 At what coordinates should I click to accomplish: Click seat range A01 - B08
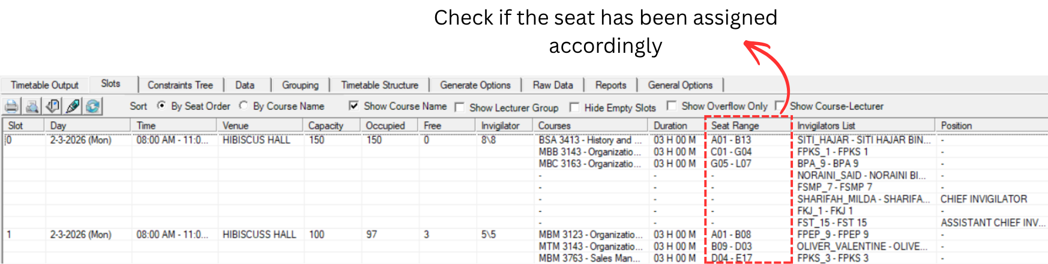click(731, 235)
